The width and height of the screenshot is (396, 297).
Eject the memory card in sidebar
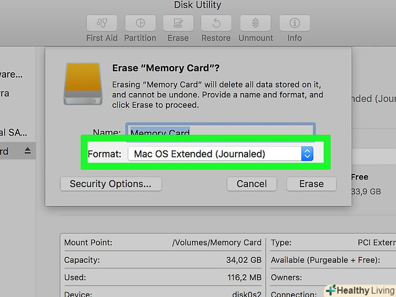point(28,151)
